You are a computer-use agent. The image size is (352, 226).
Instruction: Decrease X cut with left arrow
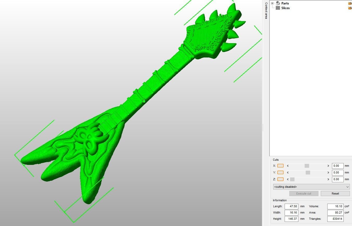click(288, 166)
